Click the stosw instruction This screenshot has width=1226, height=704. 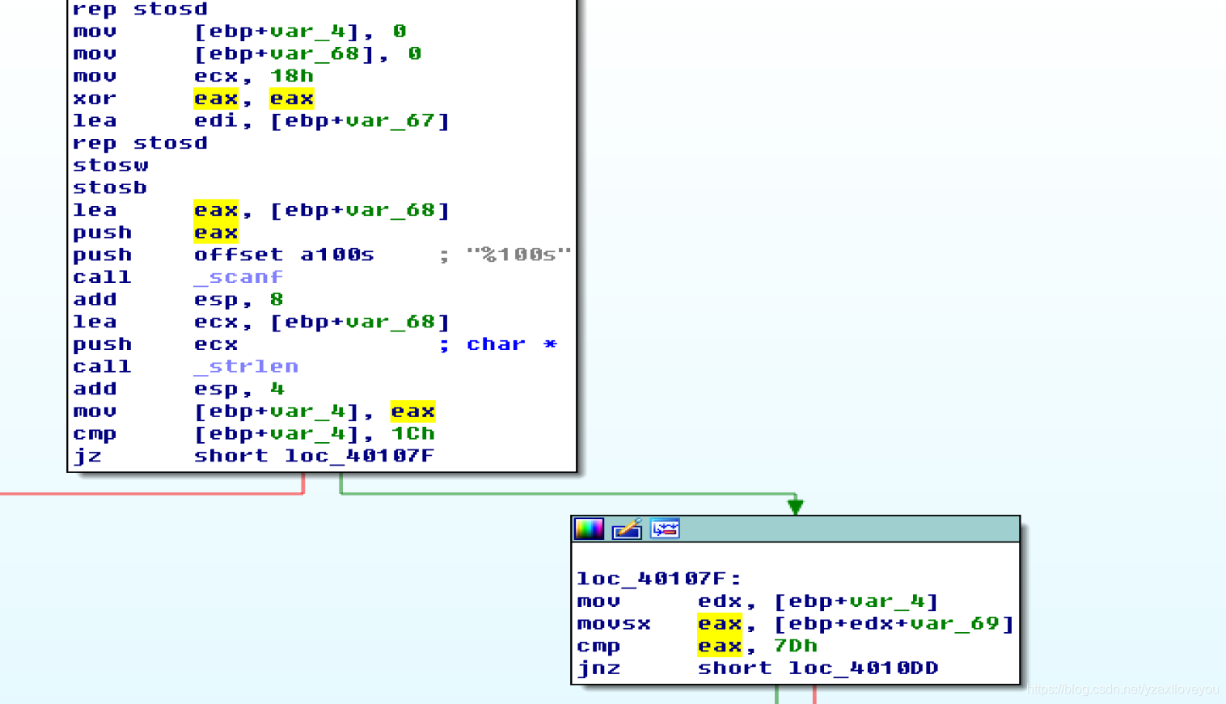pyautogui.click(x=111, y=166)
